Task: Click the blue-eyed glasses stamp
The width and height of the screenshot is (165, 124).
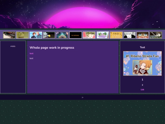Action: 143,35
